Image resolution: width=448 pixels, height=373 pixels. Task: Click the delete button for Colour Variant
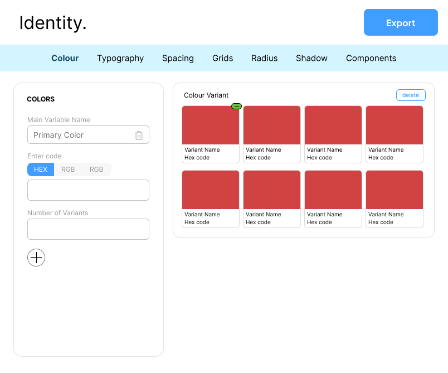(x=411, y=95)
